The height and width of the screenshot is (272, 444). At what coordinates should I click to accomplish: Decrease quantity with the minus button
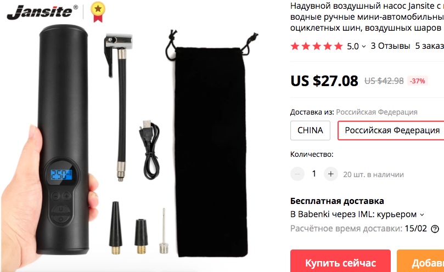point(297,174)
